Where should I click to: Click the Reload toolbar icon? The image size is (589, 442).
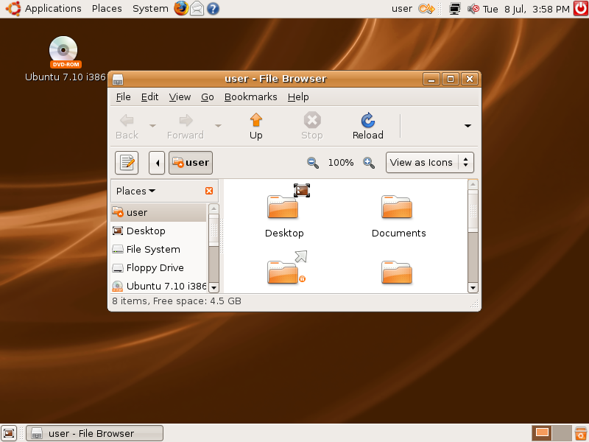click(x=367, y=120)
